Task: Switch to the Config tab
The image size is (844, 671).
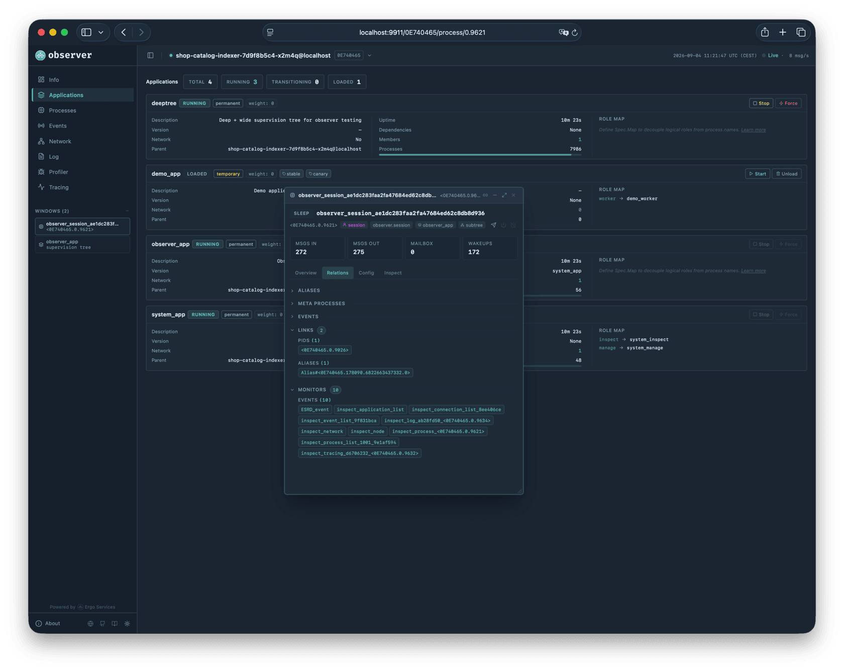Action: [366, 273]
